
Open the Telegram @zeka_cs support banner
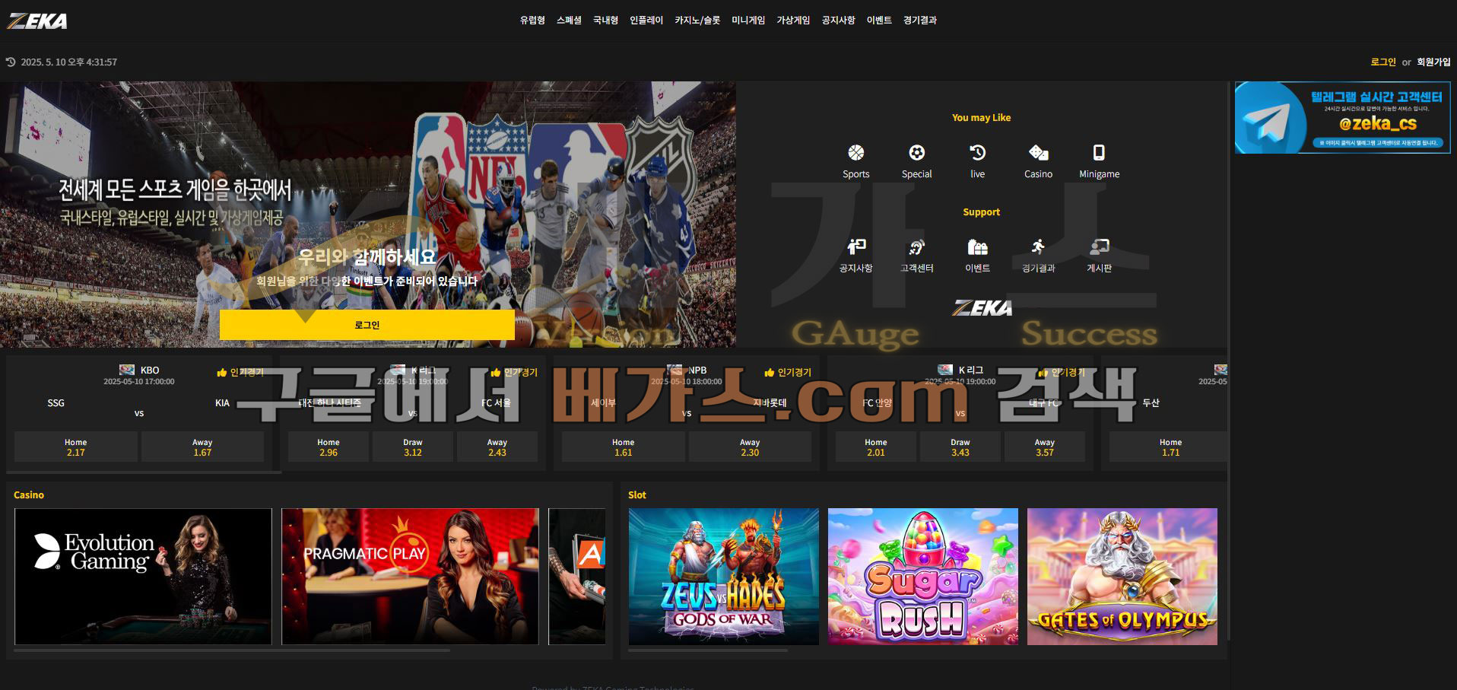[1342, 118]
